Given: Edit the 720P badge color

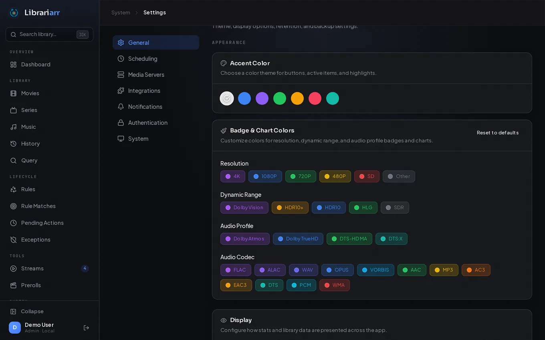Looking at the screenshot, I should click(301, 176).
